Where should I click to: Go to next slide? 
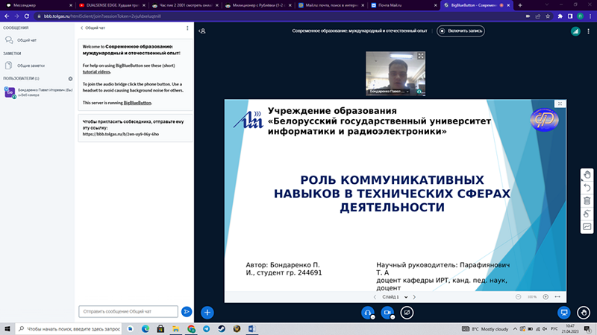pyautogui.click(x=414, y=297)
